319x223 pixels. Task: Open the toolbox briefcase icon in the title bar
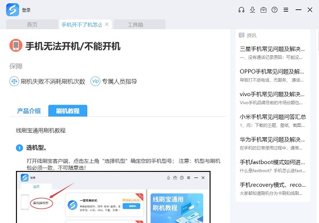pos(264,10)
